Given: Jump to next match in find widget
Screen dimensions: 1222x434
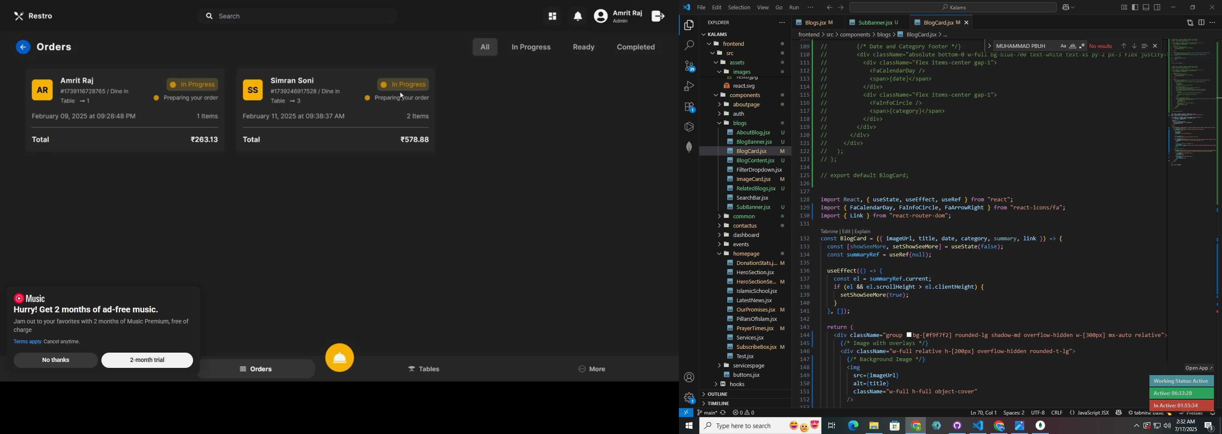Looking at the screenshot, I should pyautogui.click(x=1134, y=46).
